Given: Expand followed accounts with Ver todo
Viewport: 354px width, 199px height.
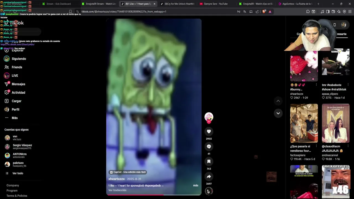Looking at the screenshot, I should point(18,173).
